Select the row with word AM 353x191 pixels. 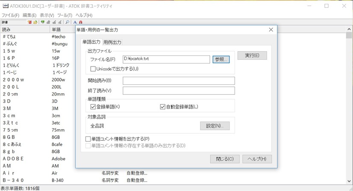pyautogui.click(x=38, y=166)
